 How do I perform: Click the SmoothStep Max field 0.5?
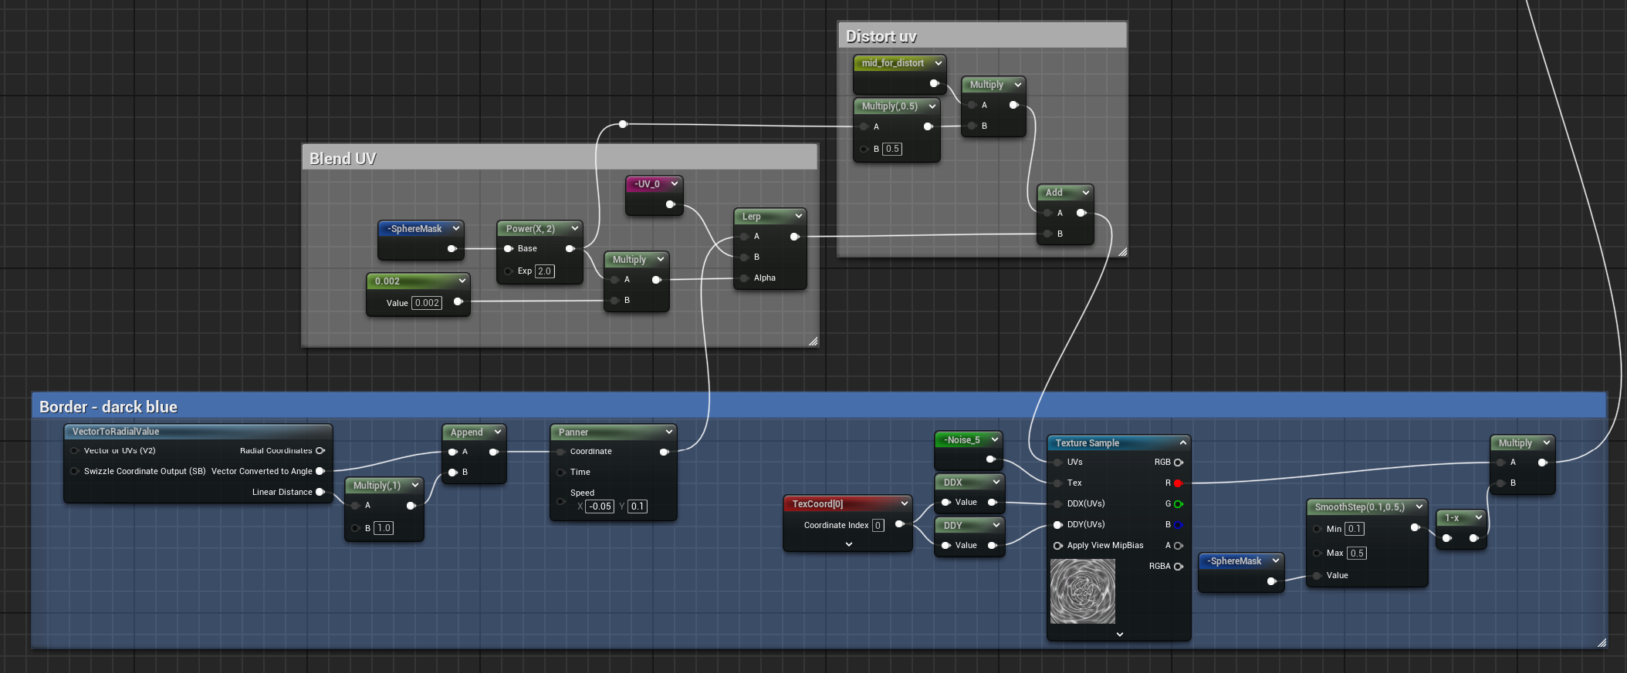pos(1357,554)
